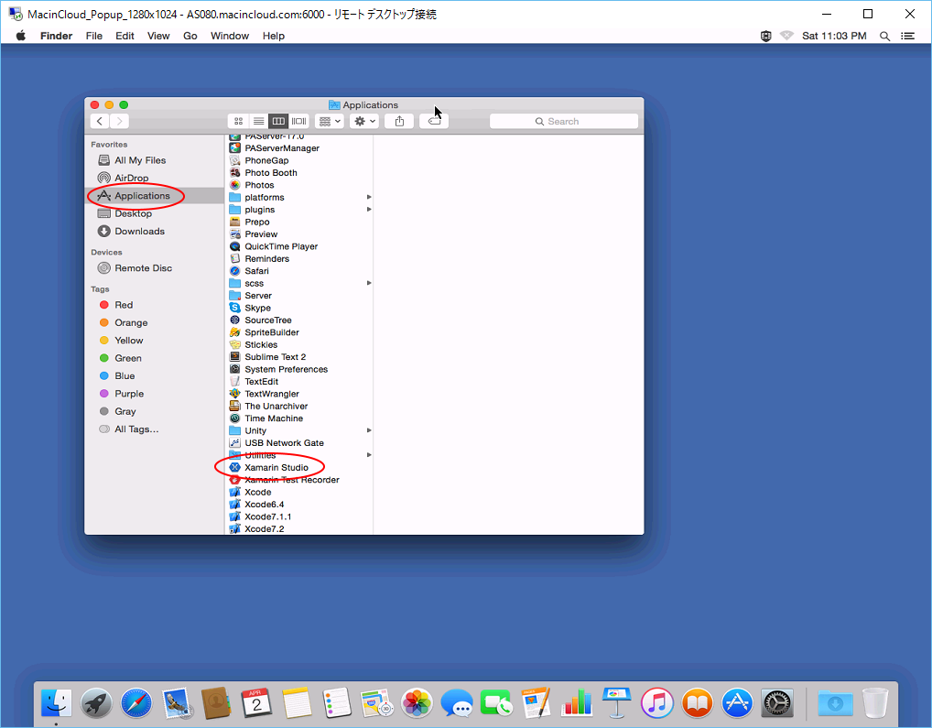Image resolution: width=932 pixels, height=728 pixels.
Task: Select Sublime Text 2 application
Action: tap(267, 356)
